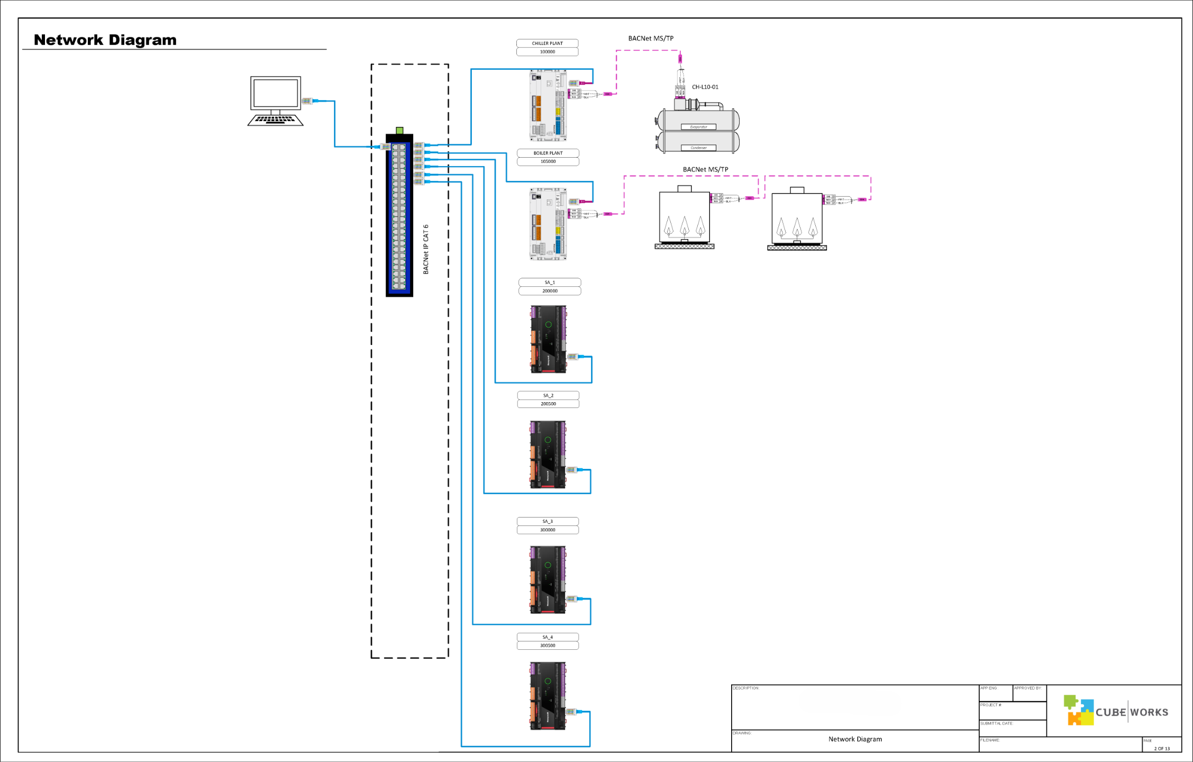Select the BOILER PLANT label box
Viewport: 1193px width, 762px height.
point(548,153)
